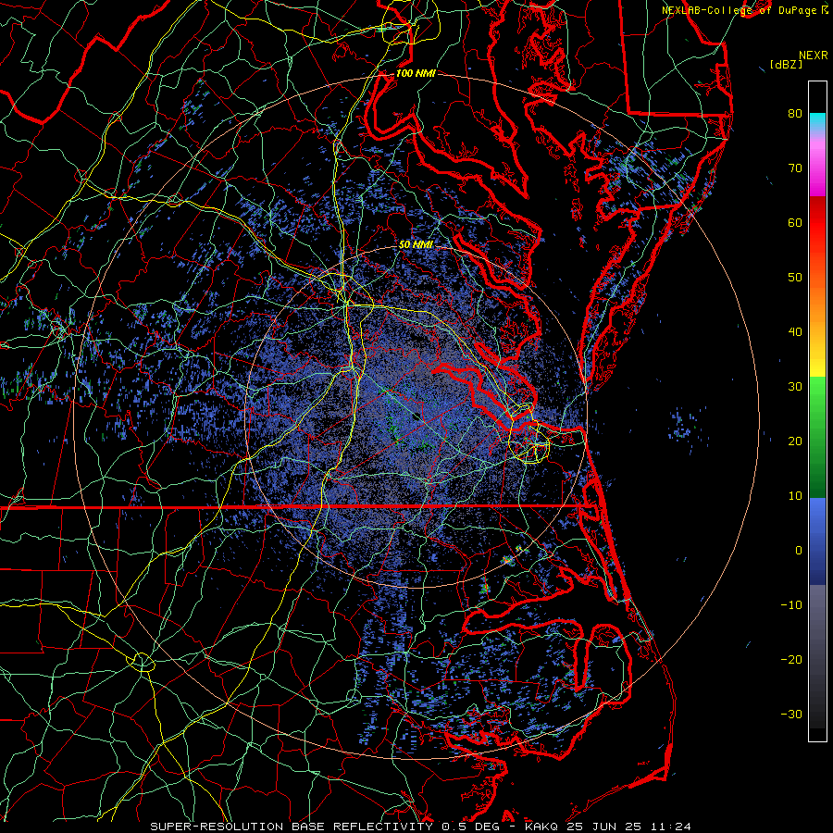Screen dimensions: 833x833
Task: Click the 25 JUN 25 11:24 timestamp
Action: [629, 827]
